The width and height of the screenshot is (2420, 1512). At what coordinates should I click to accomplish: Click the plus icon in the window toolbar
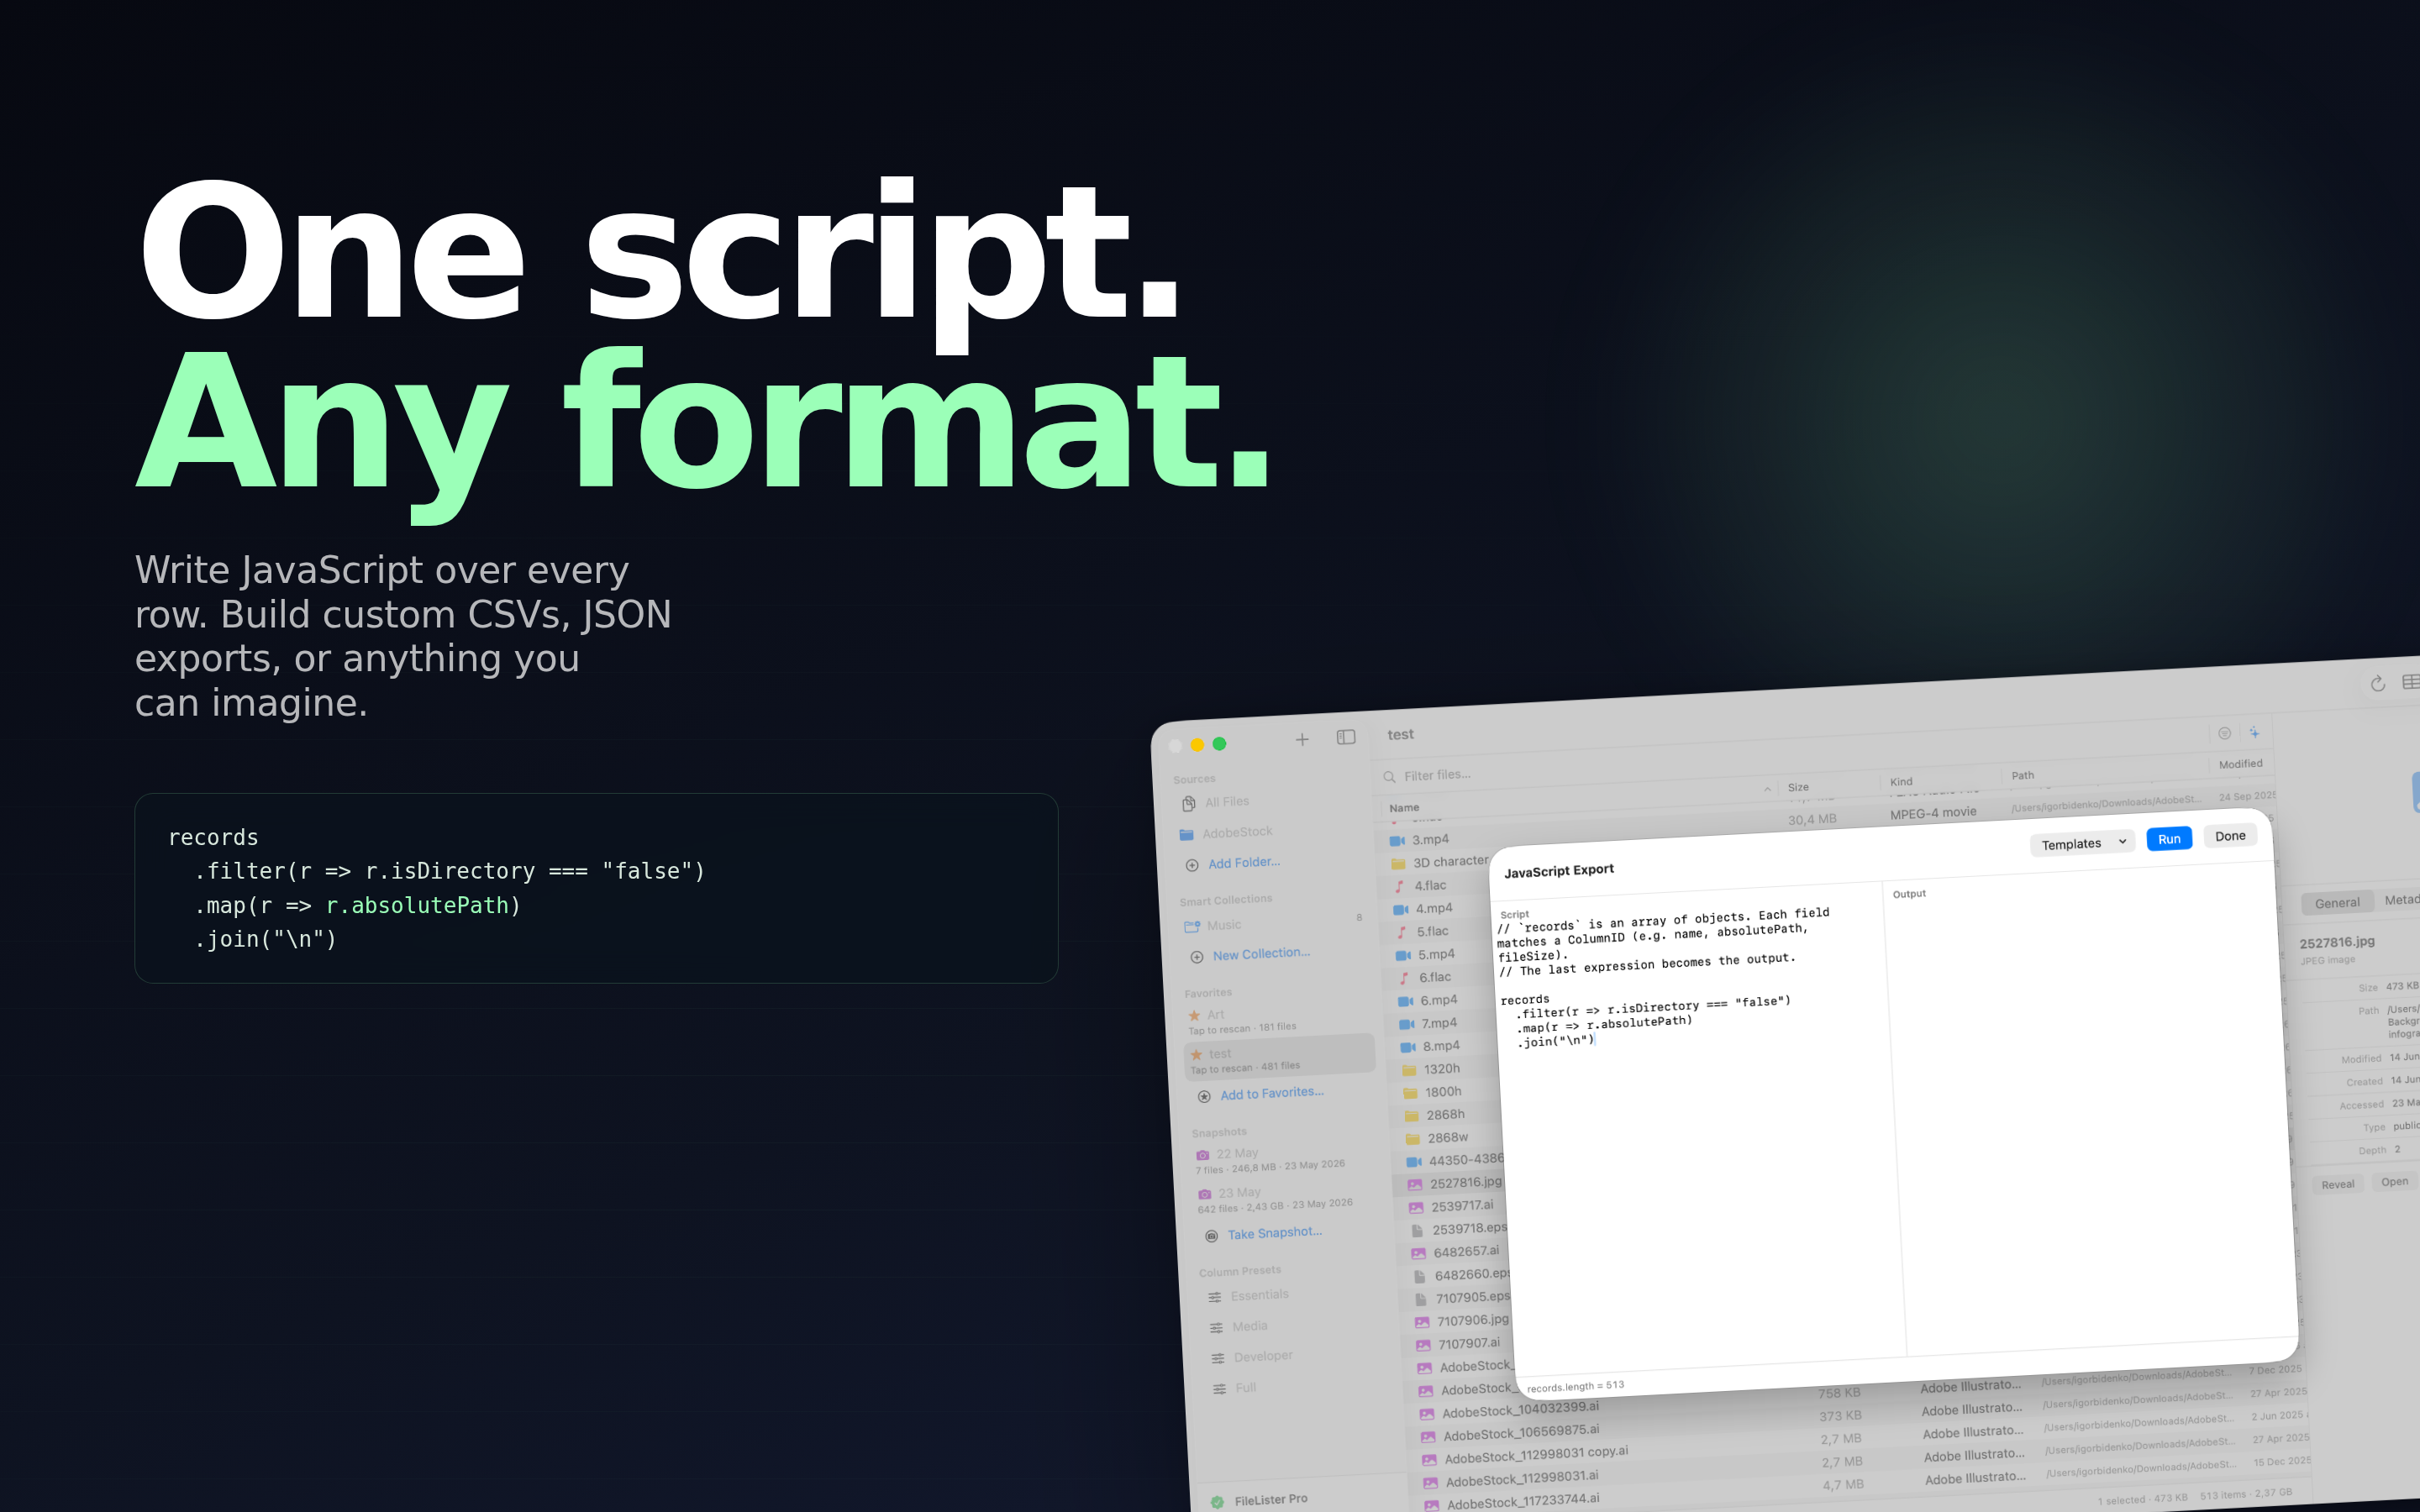tap(1302, 740)
